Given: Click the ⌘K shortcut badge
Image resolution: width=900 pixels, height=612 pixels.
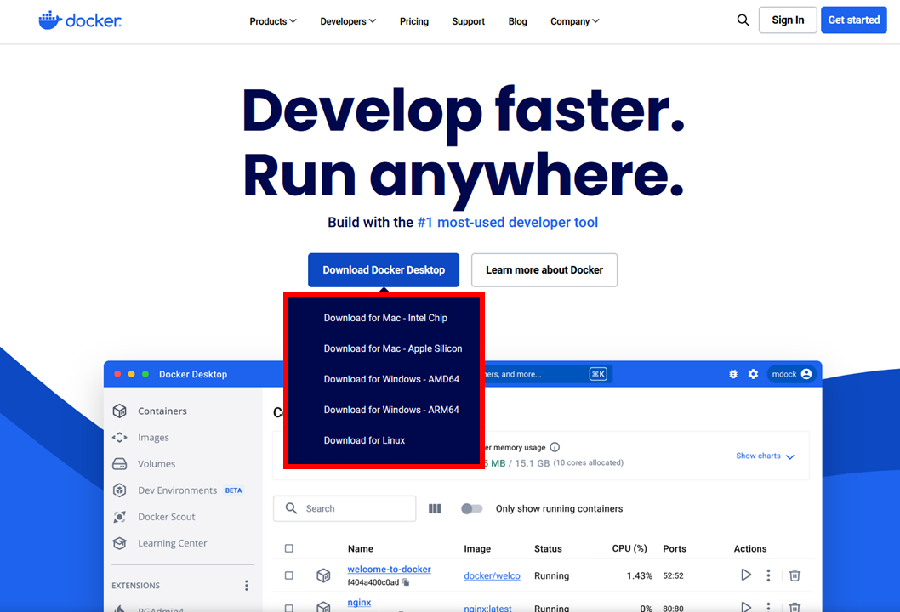Looking at the screenshot, I should [597, 374].
